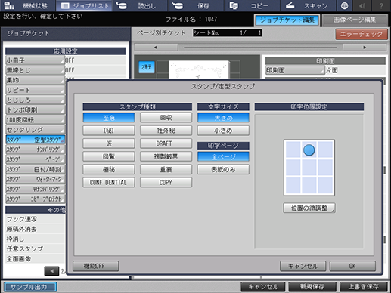Open the 小冊子 booklet setting
Screen dimensions: 391x293
(35, 60)
